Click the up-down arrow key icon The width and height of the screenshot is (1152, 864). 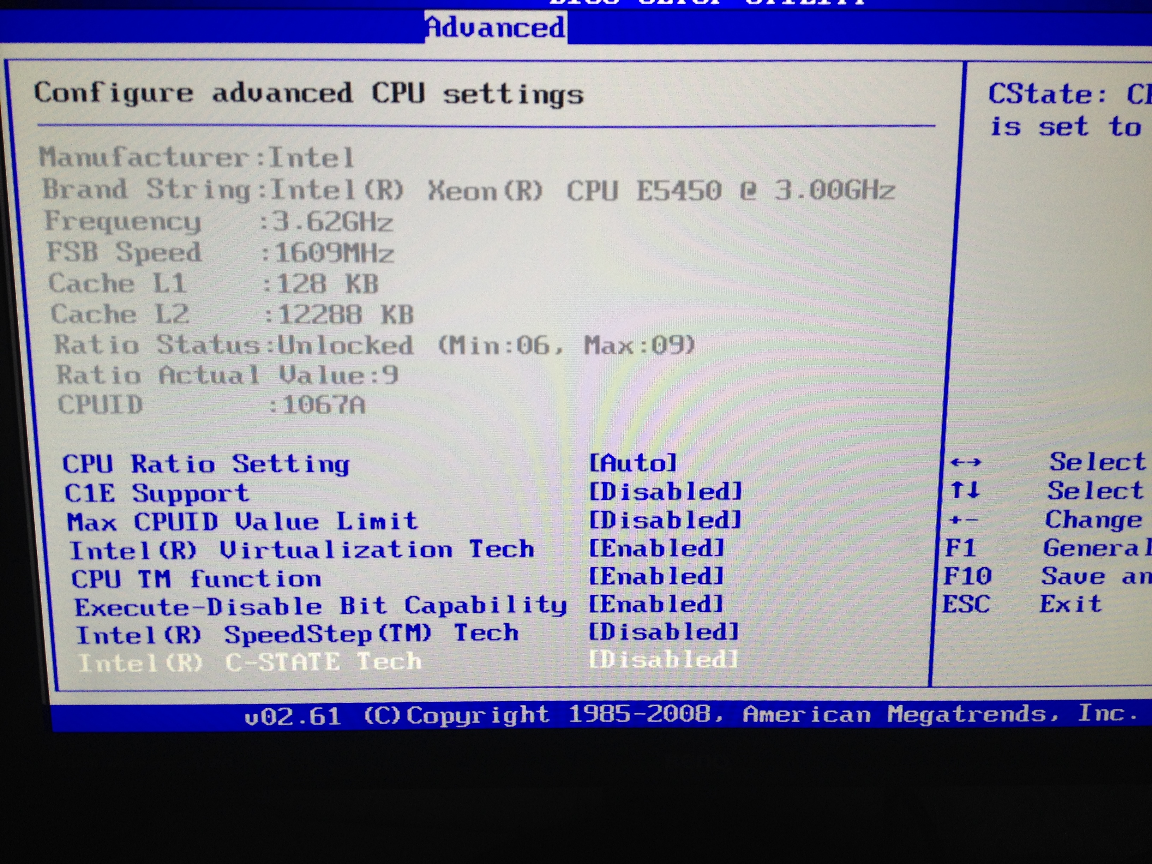965,490
